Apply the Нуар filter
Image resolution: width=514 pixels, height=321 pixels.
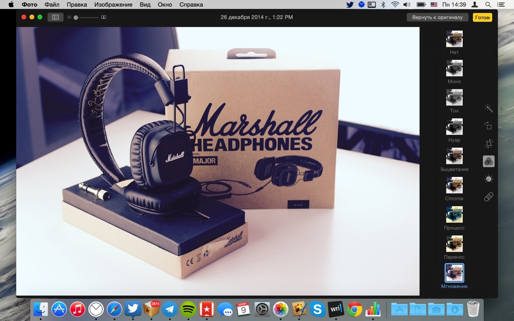[x=454, y=126]
